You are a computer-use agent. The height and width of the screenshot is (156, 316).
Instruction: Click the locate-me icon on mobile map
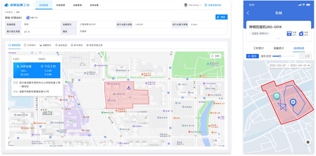pos(308,142)
